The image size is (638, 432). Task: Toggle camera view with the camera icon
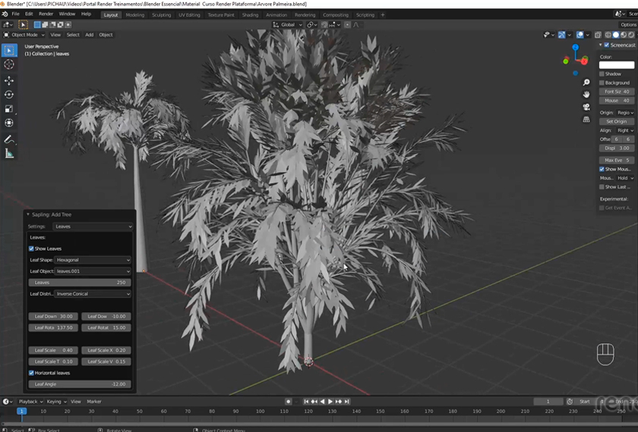[x=586, y=107]
